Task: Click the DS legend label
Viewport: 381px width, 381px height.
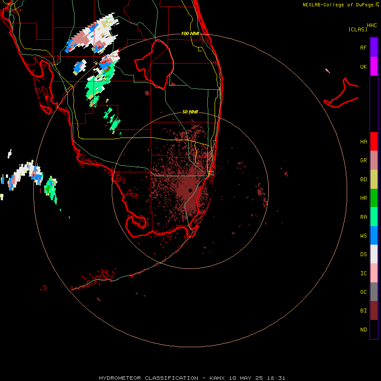Action: point(363,254)
